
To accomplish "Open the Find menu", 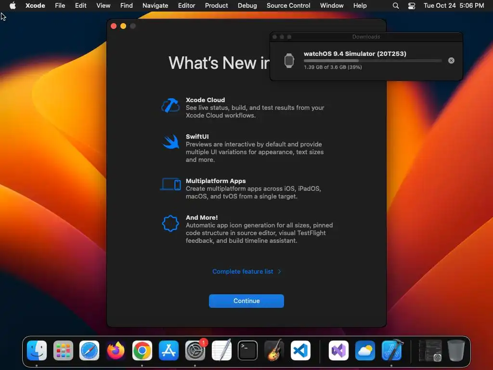I will 127,5.
